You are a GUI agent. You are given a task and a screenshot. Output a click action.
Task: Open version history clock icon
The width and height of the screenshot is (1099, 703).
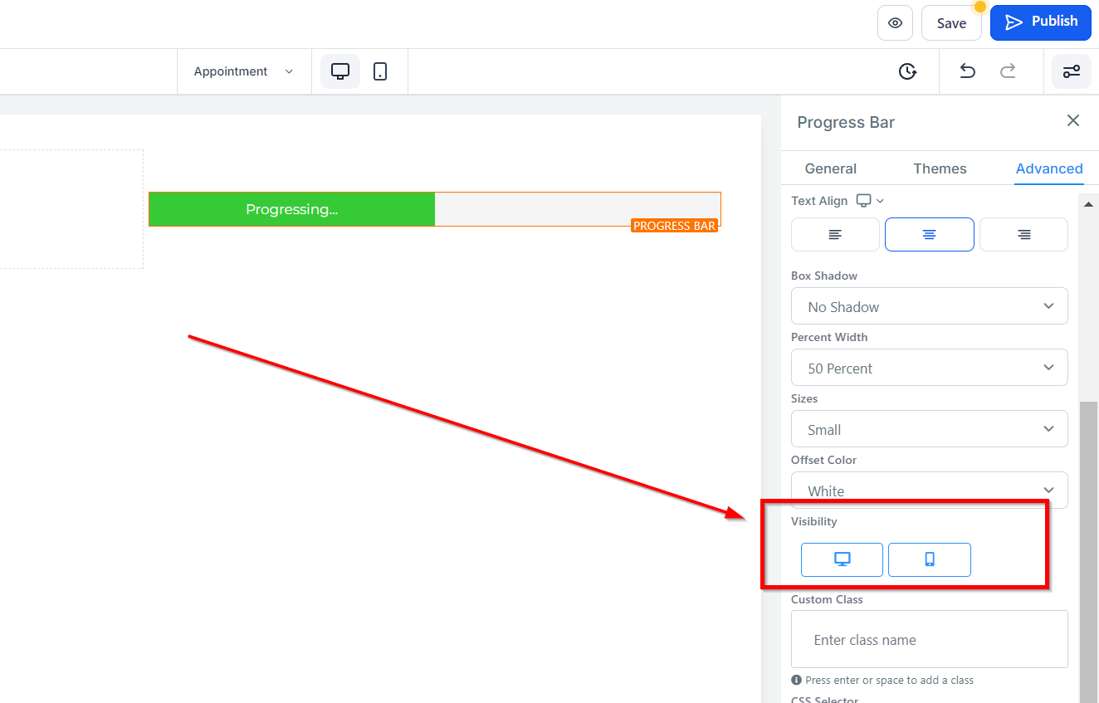point(907,71)
